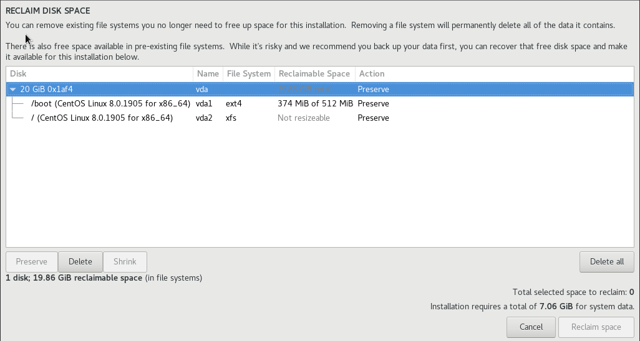Image resolution: width=640 pixels, height=341 pixels.
Task: Click the File System column header
Action: click(x=248, y=73)
